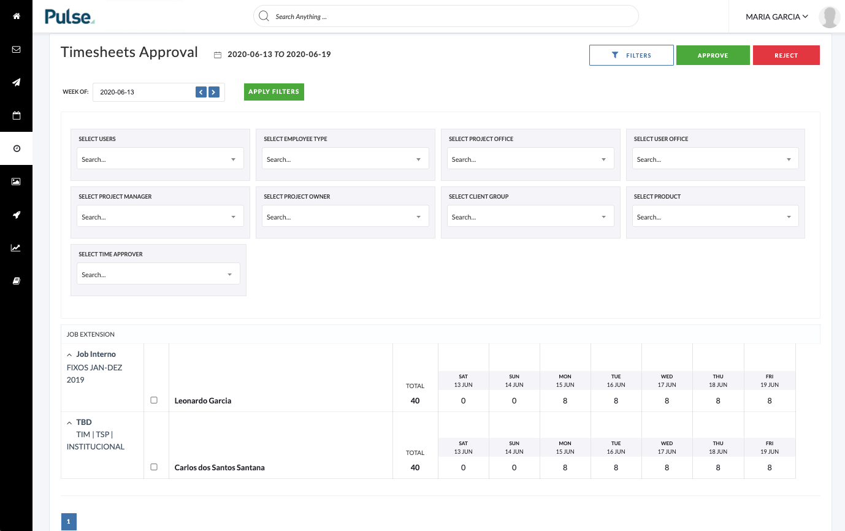The height and width of the screenshot is (531, 845).
Task: Check the box for Carlos dos Santos Santana
Action: click(154, 467)
